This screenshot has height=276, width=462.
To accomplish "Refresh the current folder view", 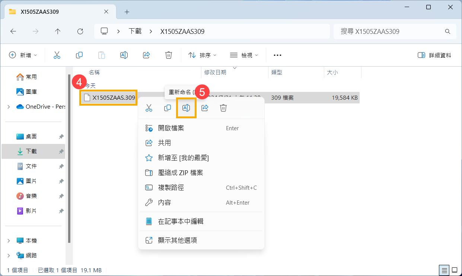I will (80, 32).
